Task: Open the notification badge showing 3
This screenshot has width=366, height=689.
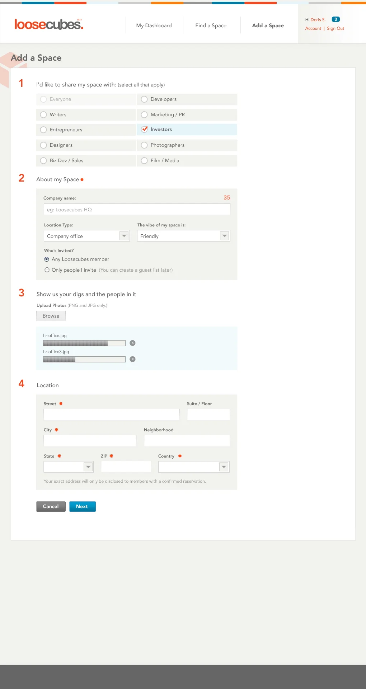Action: (x=335, y=19)
